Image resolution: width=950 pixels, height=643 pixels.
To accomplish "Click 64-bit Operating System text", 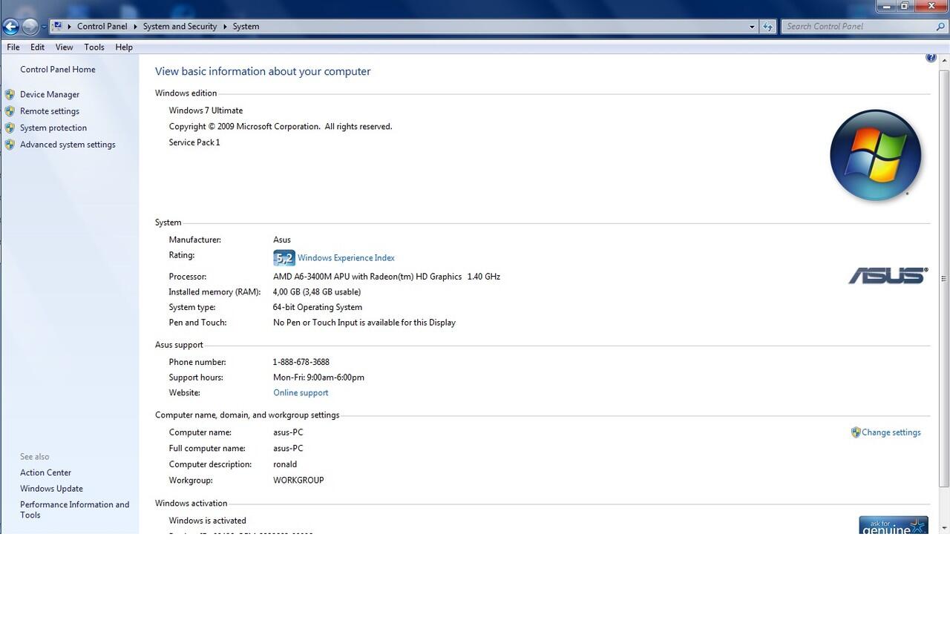I will 318,307.
